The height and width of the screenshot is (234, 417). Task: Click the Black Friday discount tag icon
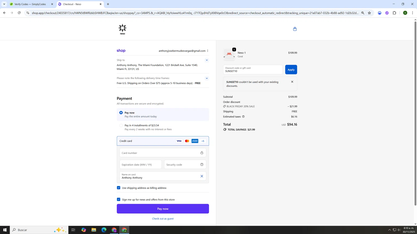click(225, 106)
